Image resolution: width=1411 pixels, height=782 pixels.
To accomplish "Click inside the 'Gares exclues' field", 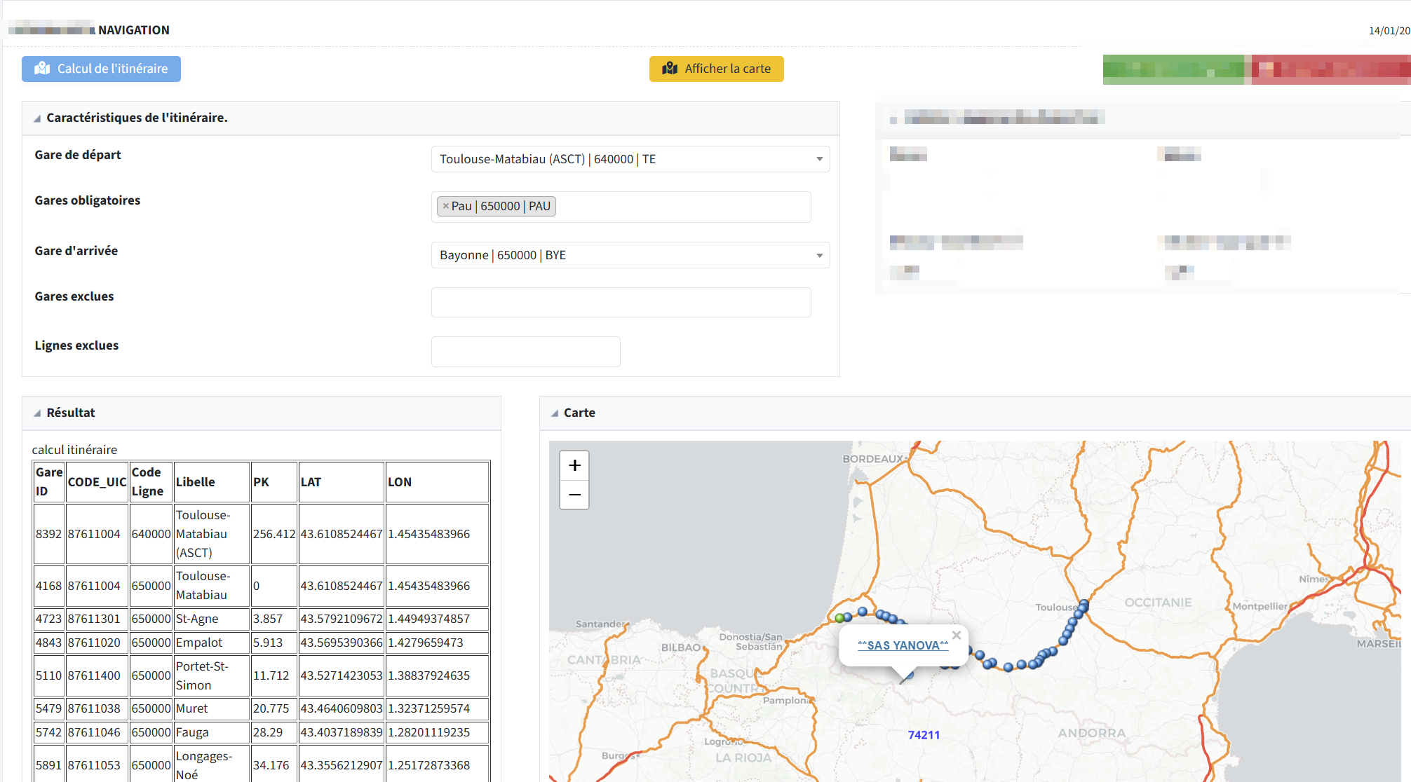I will [x=621, y=302].
